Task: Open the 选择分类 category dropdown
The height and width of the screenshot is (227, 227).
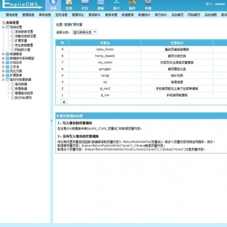Action: (85, 33)
